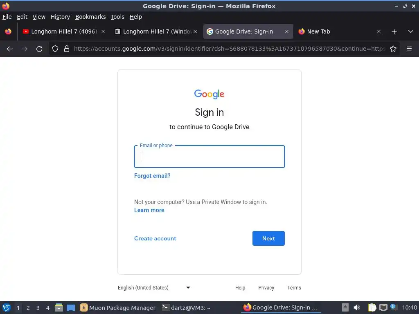419x314 pixels.
Task: Switch to virtual desktop 2
Action: [28, 308]
